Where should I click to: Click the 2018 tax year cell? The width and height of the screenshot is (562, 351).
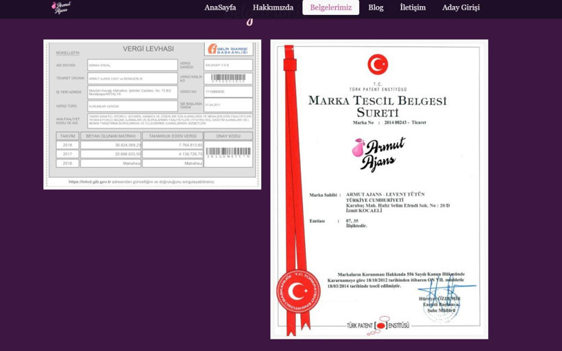click(x=67, y=145)
